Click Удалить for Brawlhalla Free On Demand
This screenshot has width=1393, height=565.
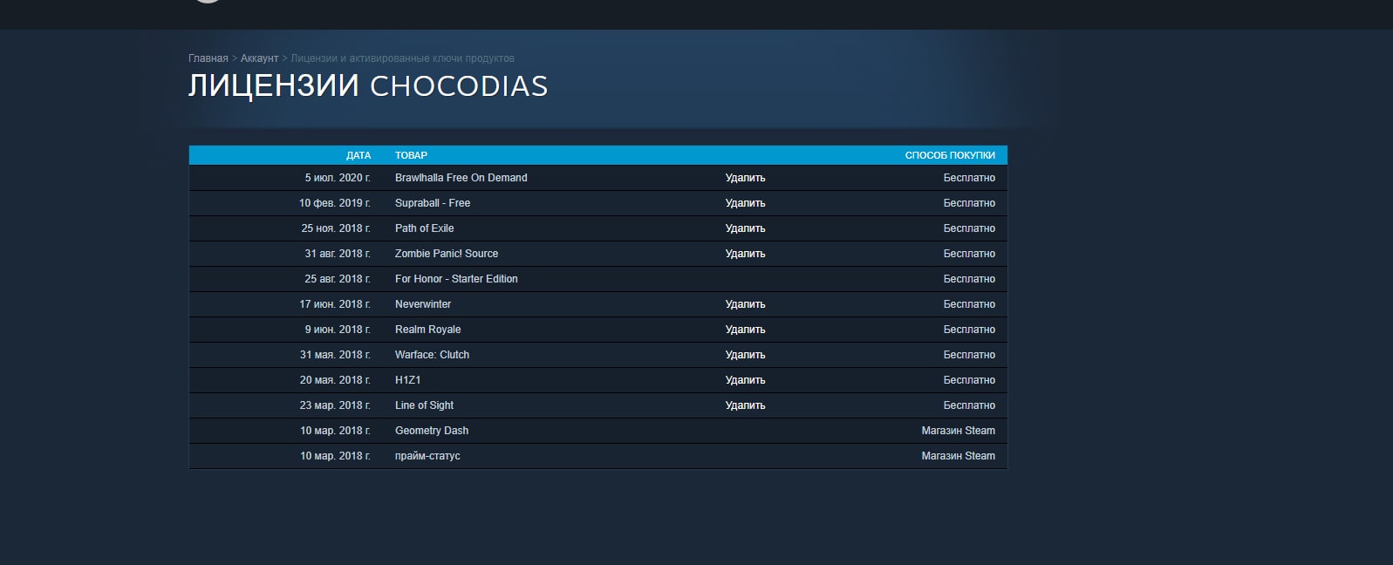[745, 178]
